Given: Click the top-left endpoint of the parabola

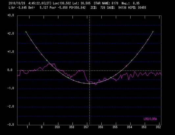Looking at the screenshot, I should (x=26, y=32).
